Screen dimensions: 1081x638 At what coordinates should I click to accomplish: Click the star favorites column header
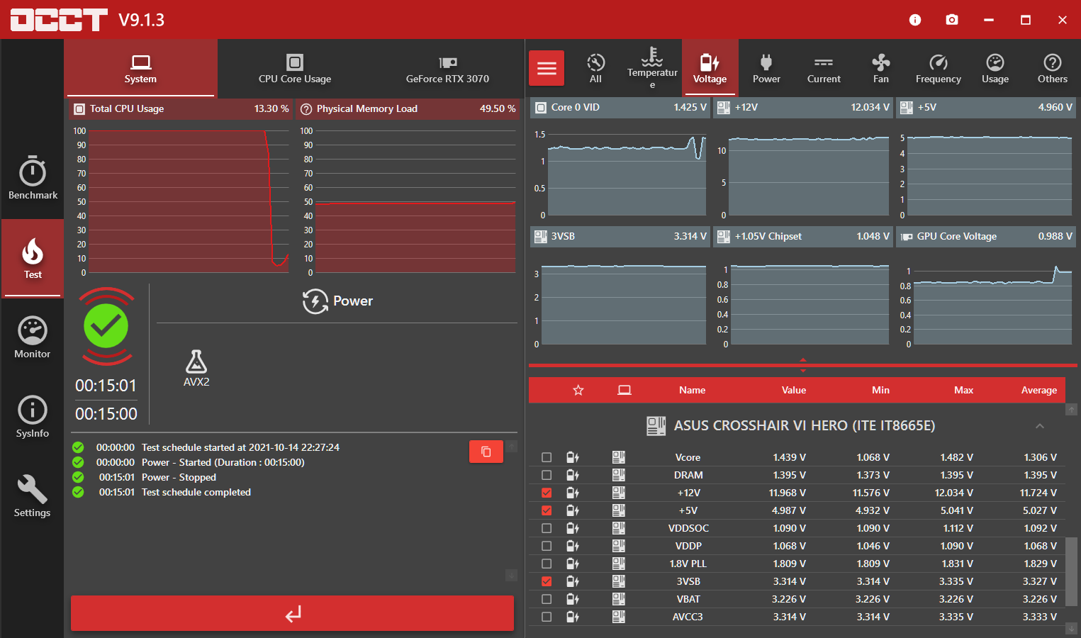578,390
